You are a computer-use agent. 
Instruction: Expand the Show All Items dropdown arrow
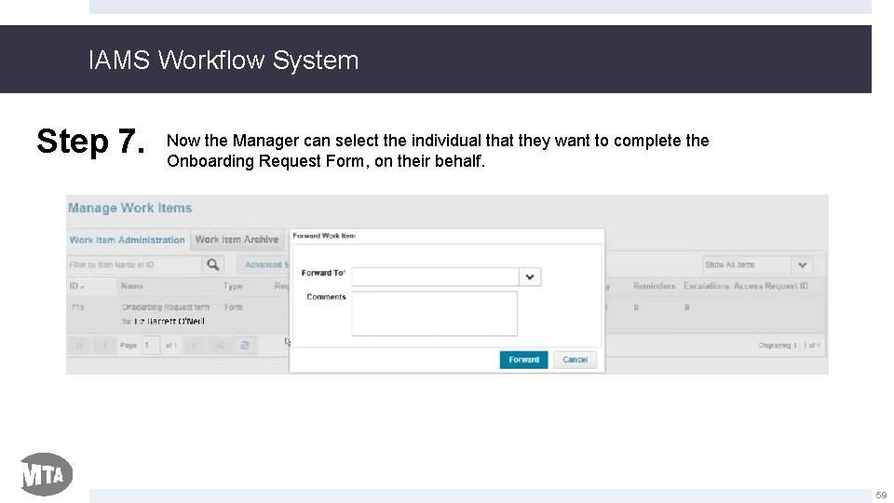(802, 265)
